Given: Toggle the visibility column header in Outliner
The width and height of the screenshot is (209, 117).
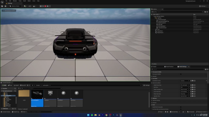Looking at the screenshot, I should 152,14.
